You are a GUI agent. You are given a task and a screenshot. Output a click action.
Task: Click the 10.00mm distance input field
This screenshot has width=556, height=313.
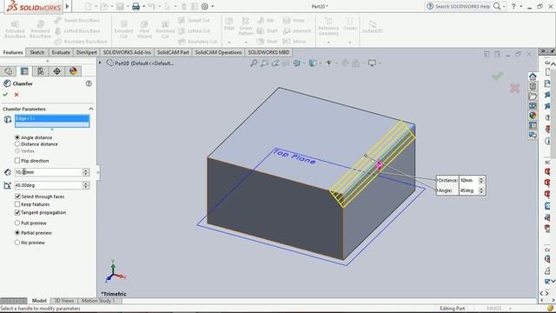(49, 172)
